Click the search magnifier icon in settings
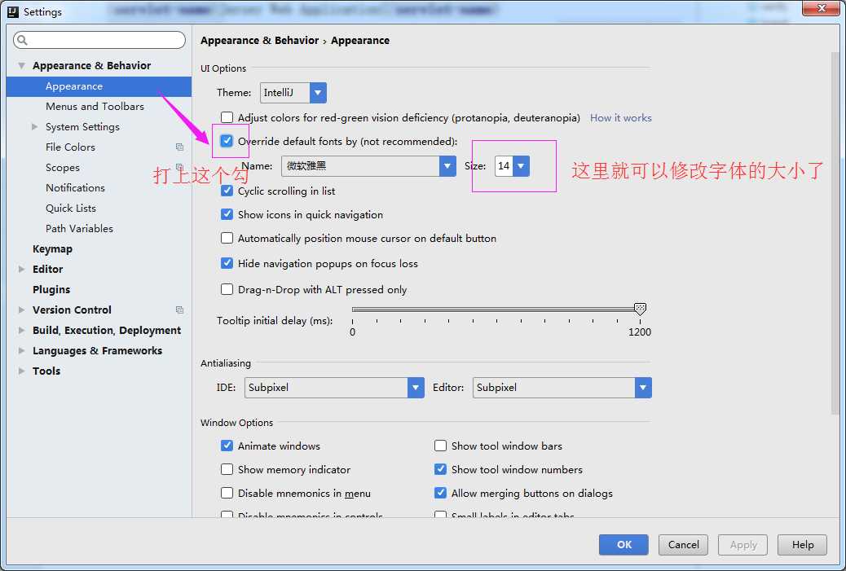The height and width of the screenshot is (571, 846). point(22,40)
